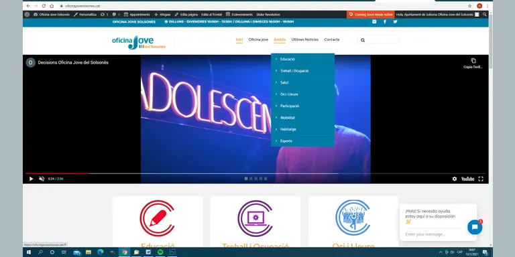Select Mobilitat in the Àmbits submenu

point(302,118)
